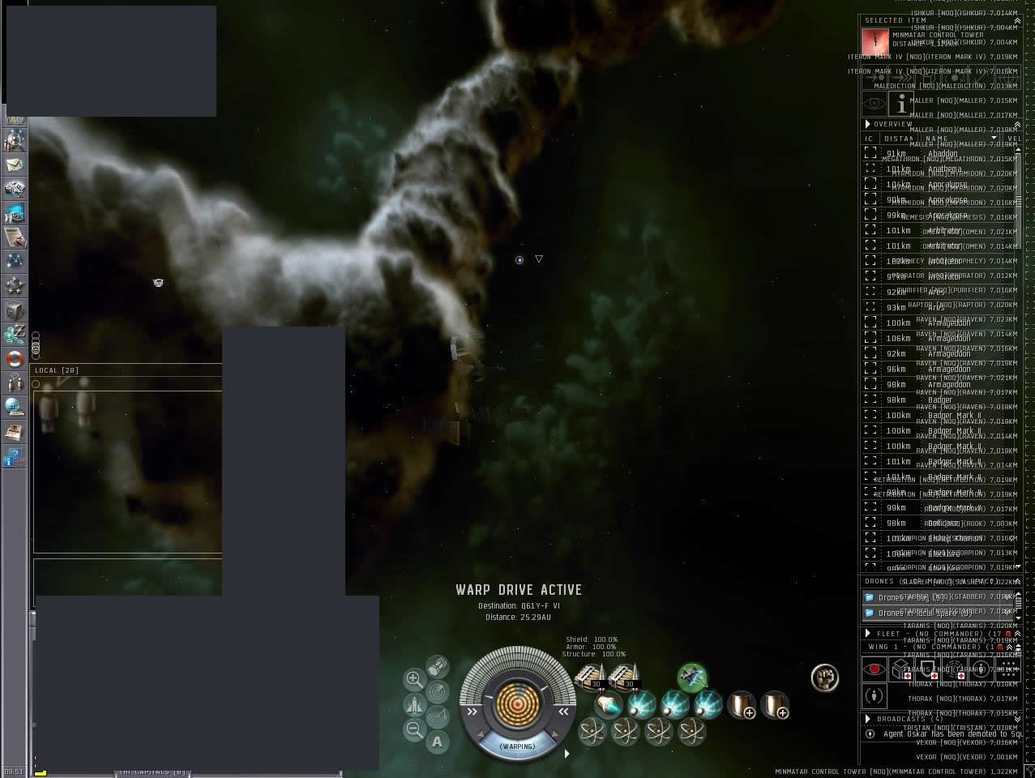Open the five-star corporation icon

[15, 285]
